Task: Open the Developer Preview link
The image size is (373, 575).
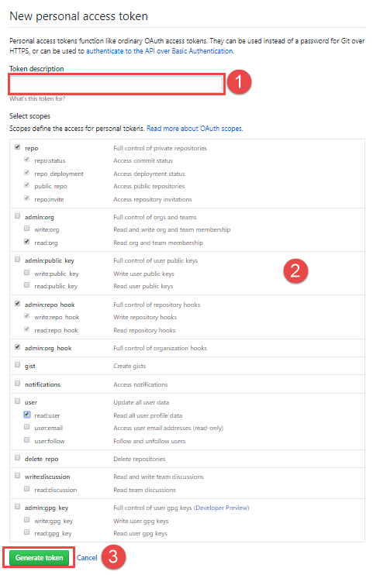Action: [221, 508]
